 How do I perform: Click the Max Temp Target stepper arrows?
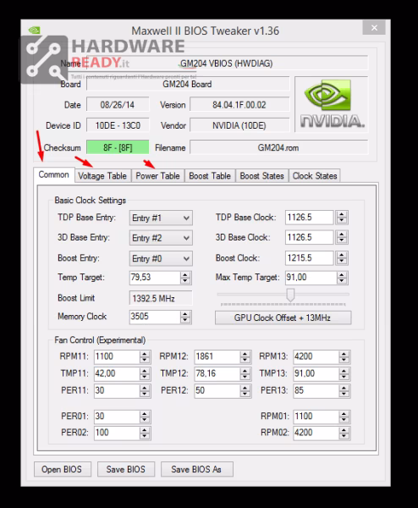pyautogui.click(x=342, y=278)
